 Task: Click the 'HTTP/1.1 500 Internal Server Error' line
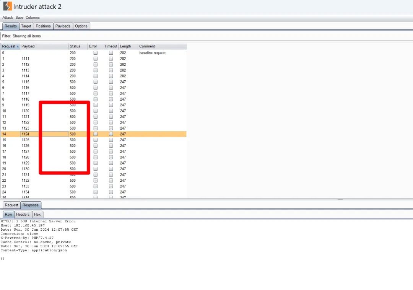[x=38, y=221]
